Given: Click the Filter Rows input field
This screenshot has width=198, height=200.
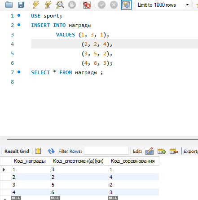Looking at the screenshot, I should [x=106, y=151].
